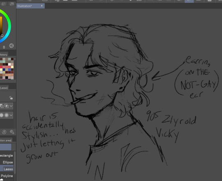Open the Sub Tool selection area tab
Screen dimensions: 222x181
(x=6, y=140)
